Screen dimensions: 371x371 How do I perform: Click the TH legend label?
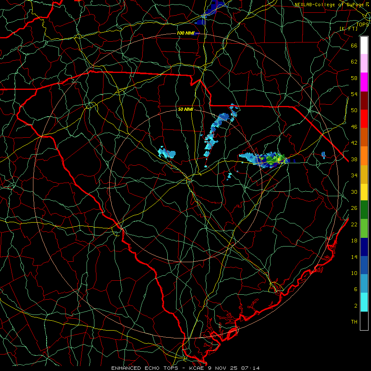coord(354,322)
